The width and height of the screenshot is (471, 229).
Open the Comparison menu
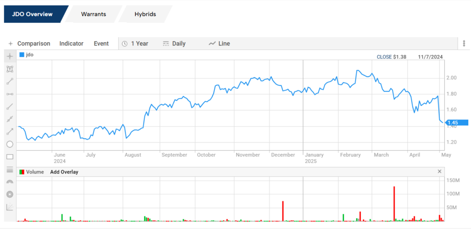click(34, 44)
